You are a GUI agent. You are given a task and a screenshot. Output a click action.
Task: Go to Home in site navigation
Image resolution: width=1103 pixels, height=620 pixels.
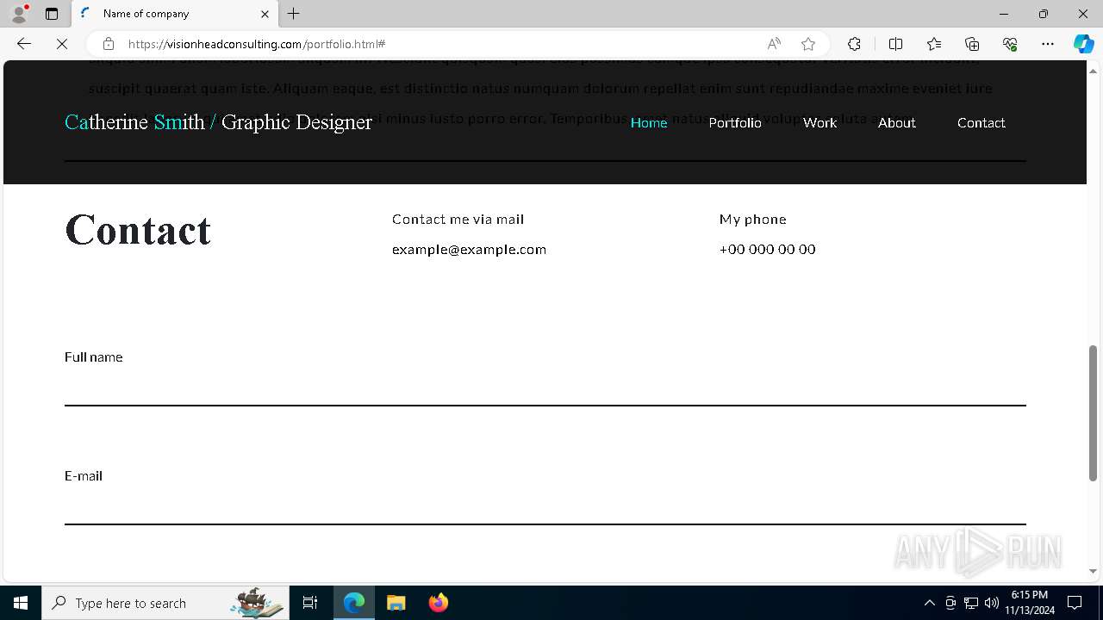[649, 122]
